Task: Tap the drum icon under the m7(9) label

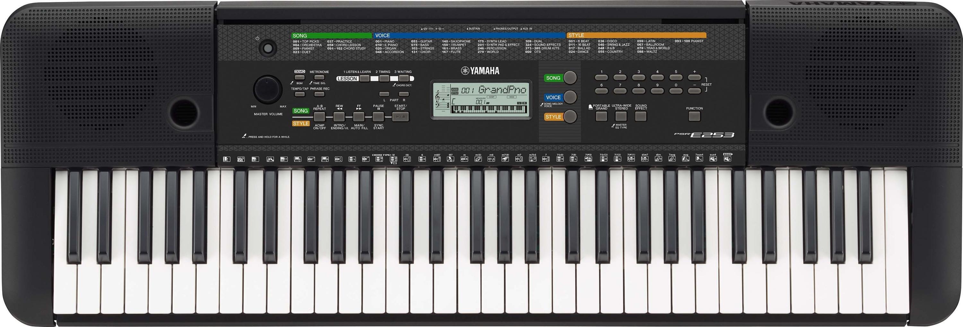Action: point(505,159)
